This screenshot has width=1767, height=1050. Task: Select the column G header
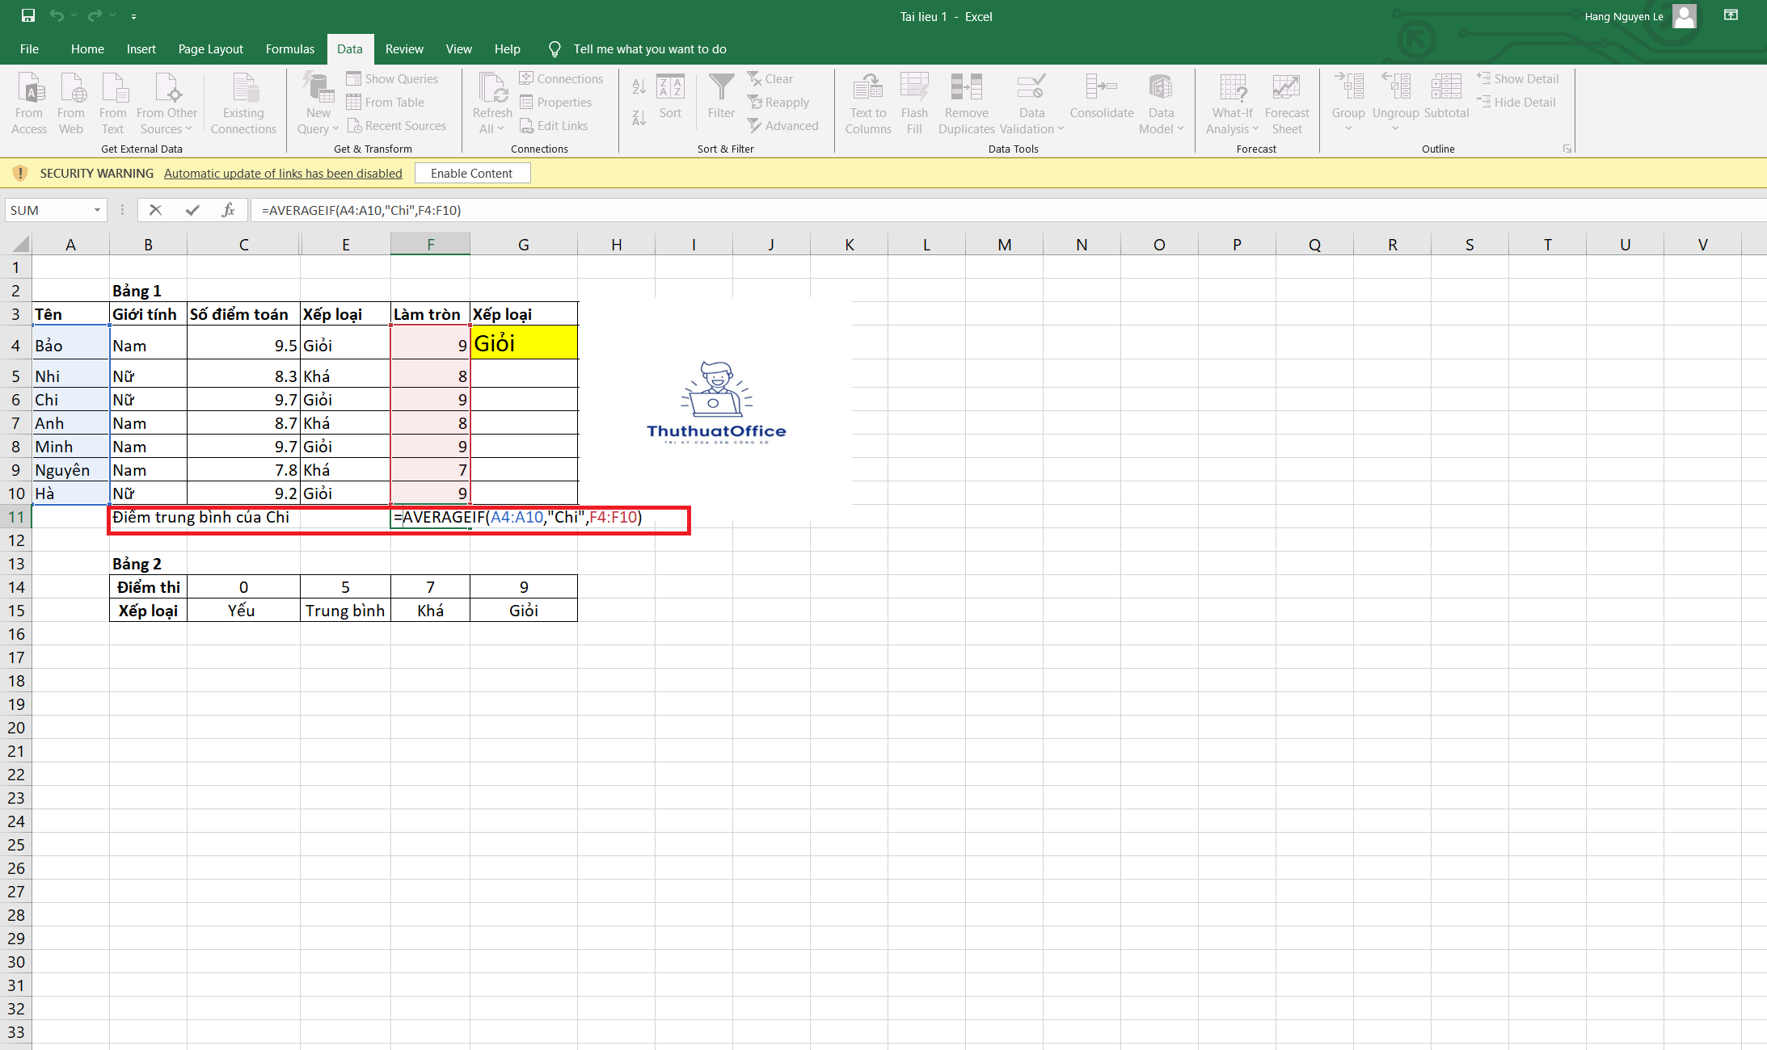point(523,243)
